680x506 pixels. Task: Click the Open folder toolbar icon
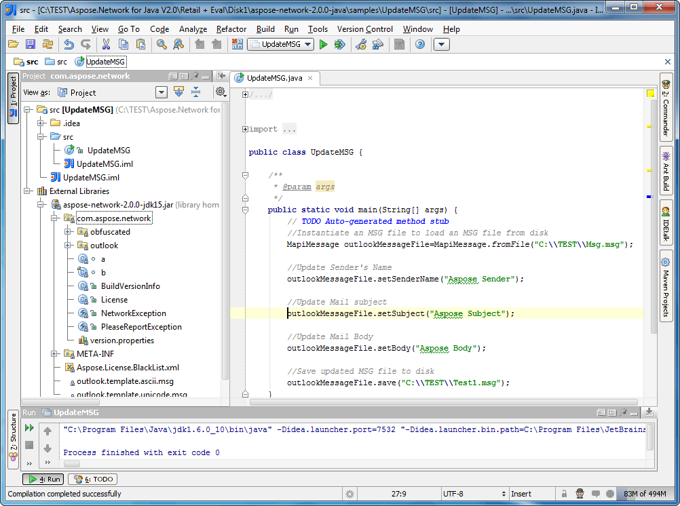[x=14, y=44]
